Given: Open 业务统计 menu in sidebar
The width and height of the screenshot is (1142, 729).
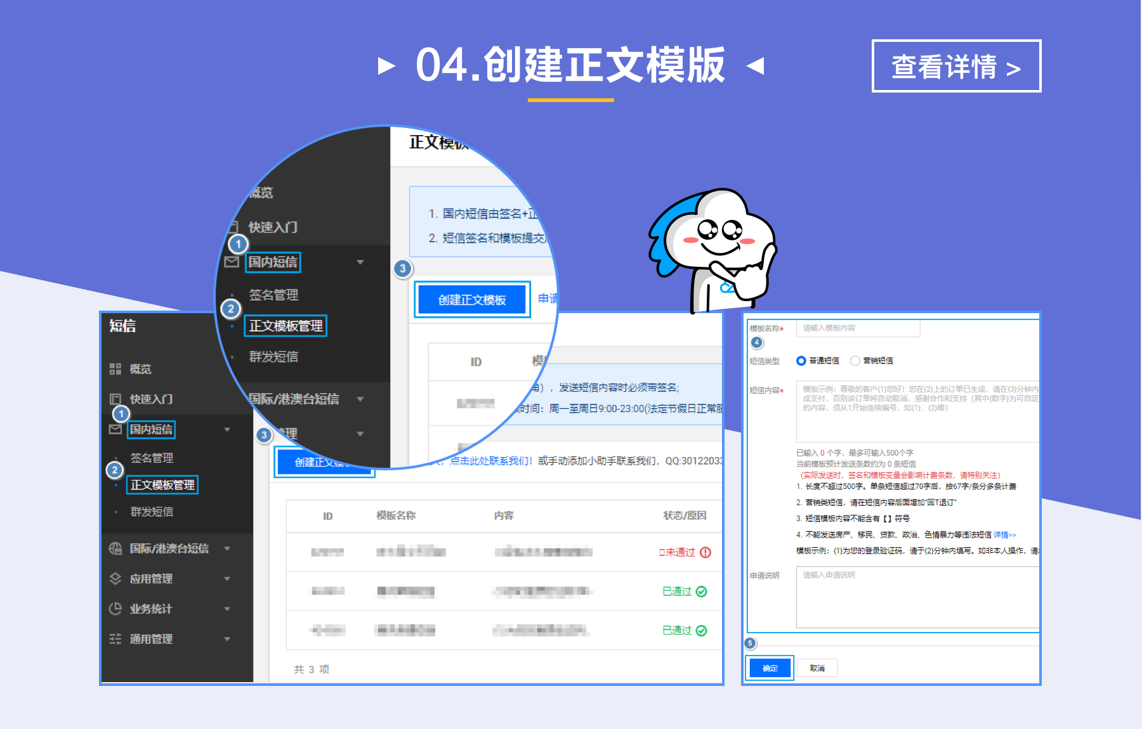Looking at the screenshot, I should click(x=151, y=609).
